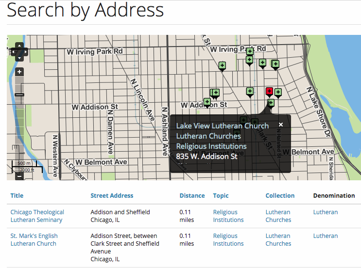Open St. Mark's English Lutheran Church link
The height and width of the screenshot is (268, 361).
(x=34, y=239)
